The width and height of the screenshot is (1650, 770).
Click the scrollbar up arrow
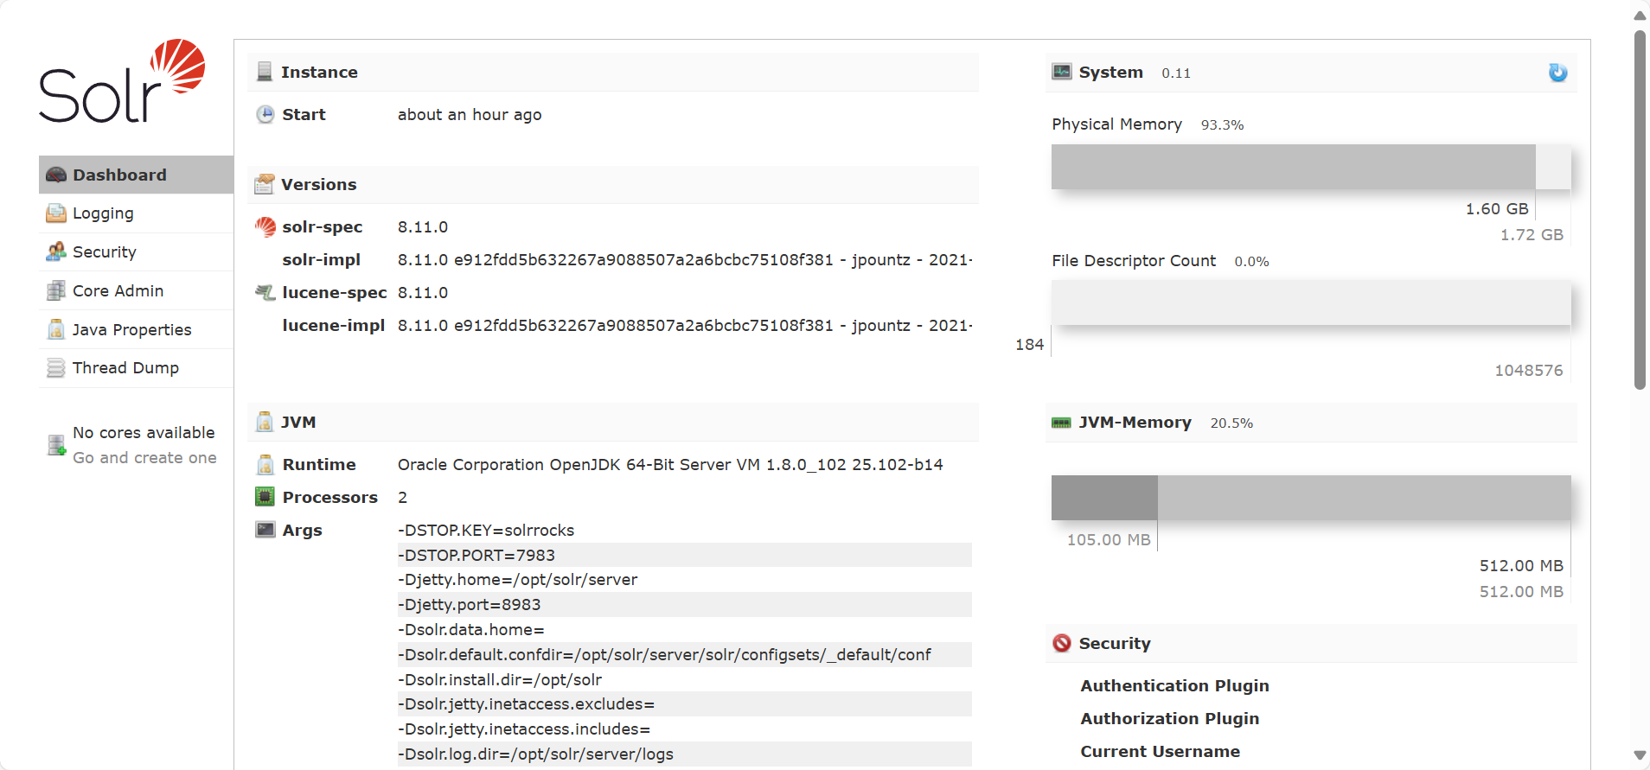pyautogui.click(x=1640, y=15)
